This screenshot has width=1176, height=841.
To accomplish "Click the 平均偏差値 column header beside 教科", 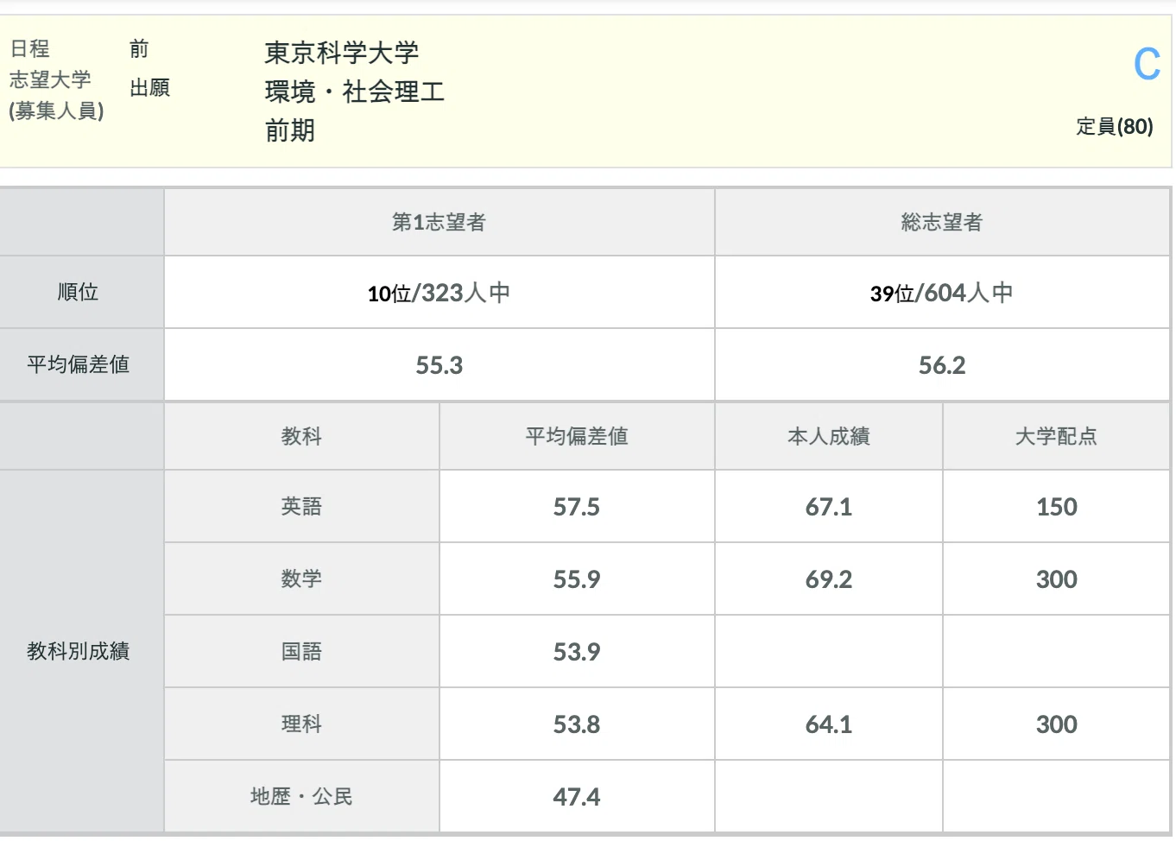I will pyautogui.click(x=577, y=437).
